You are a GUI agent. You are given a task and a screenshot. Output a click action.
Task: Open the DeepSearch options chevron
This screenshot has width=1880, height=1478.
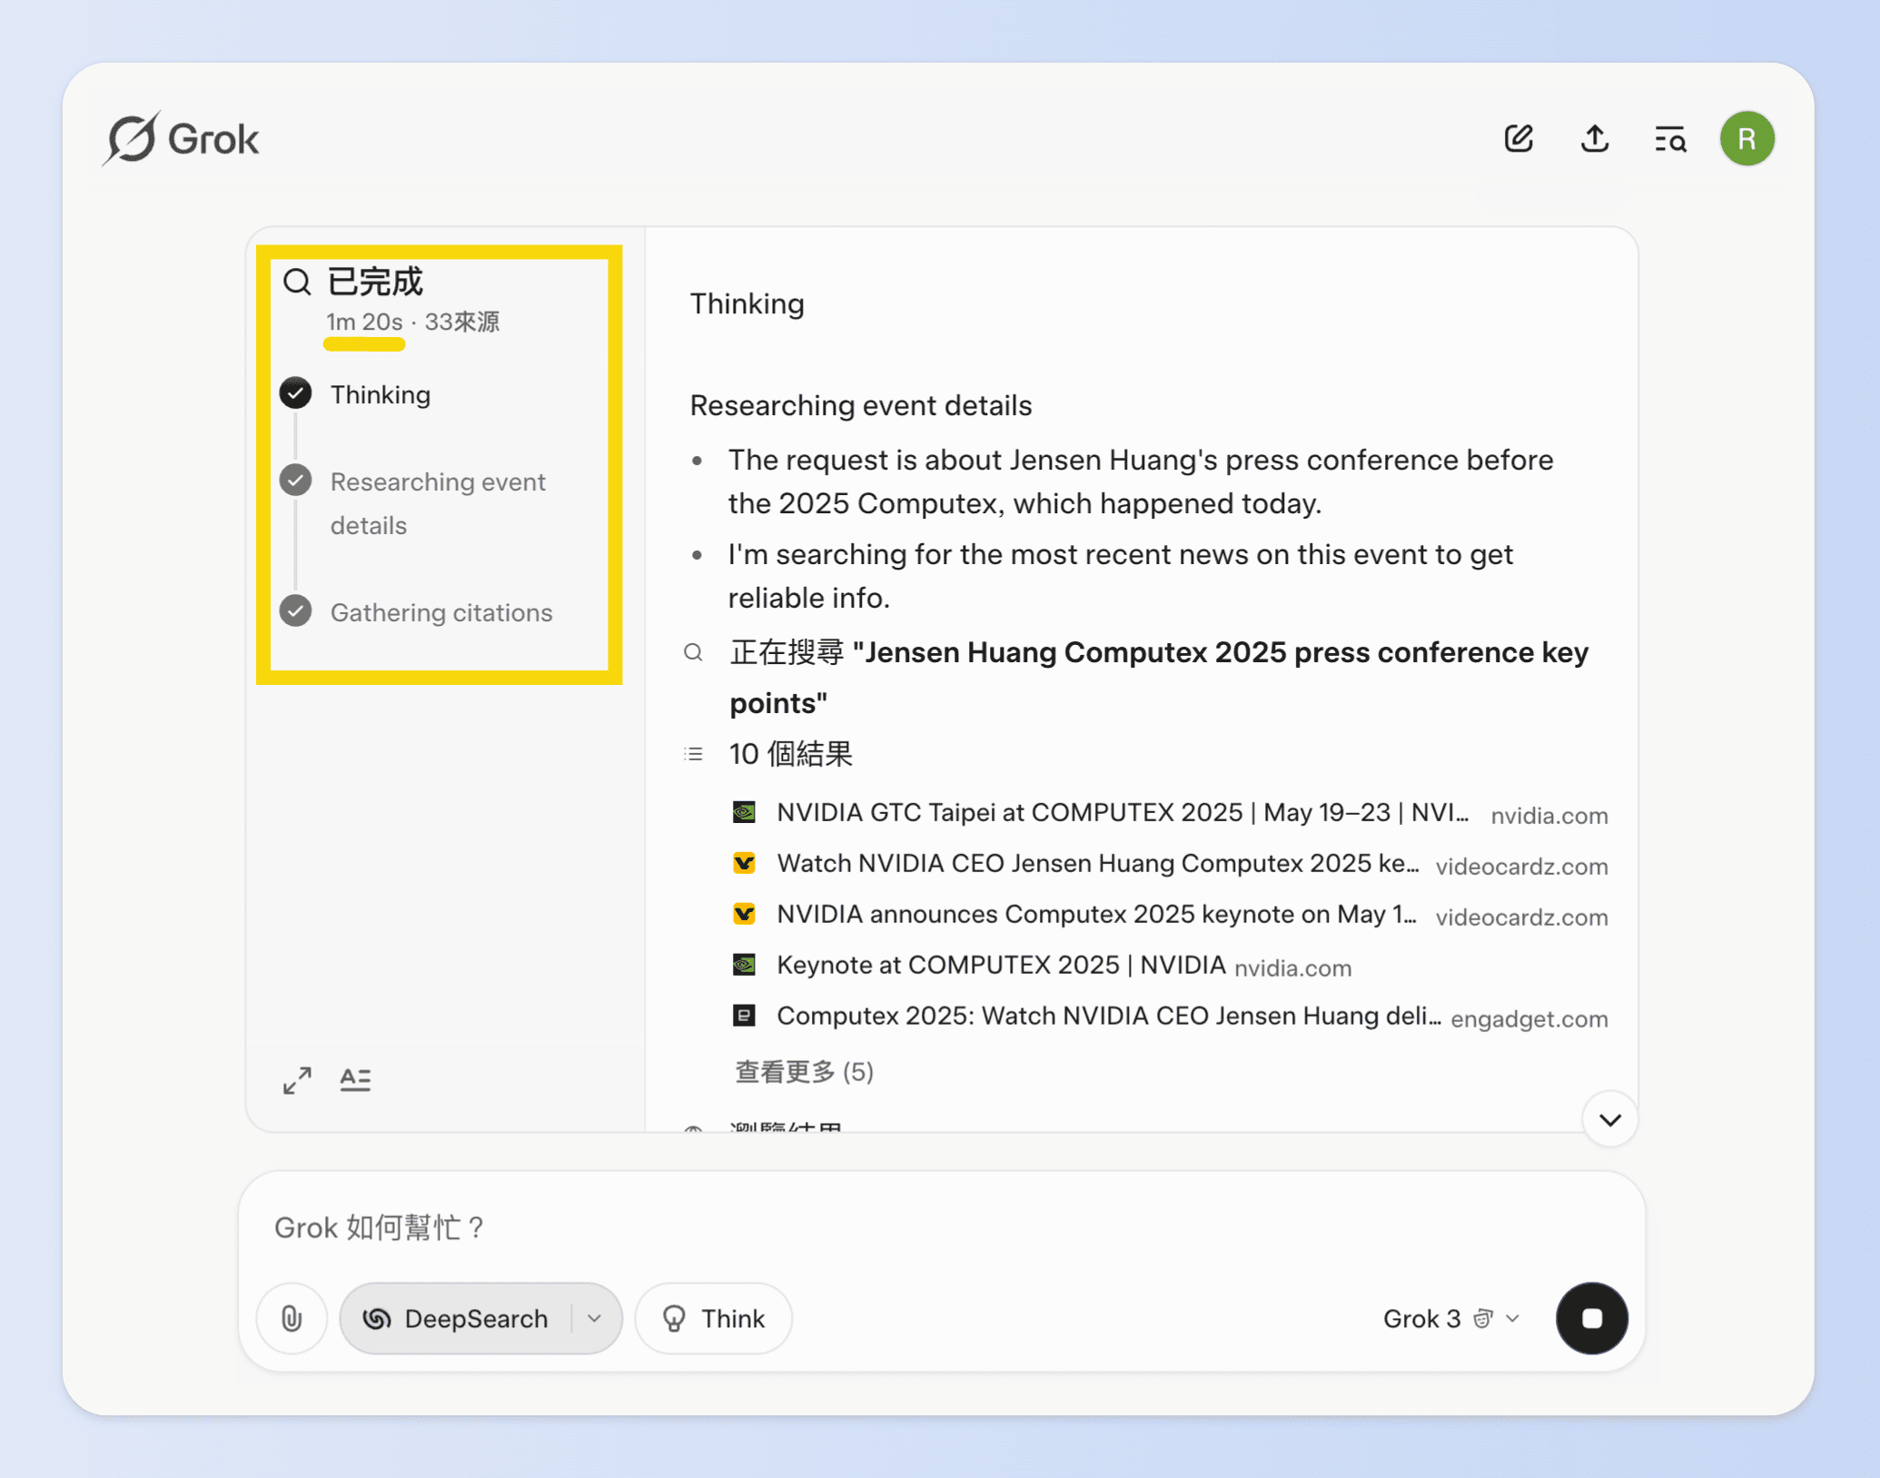595,1318
